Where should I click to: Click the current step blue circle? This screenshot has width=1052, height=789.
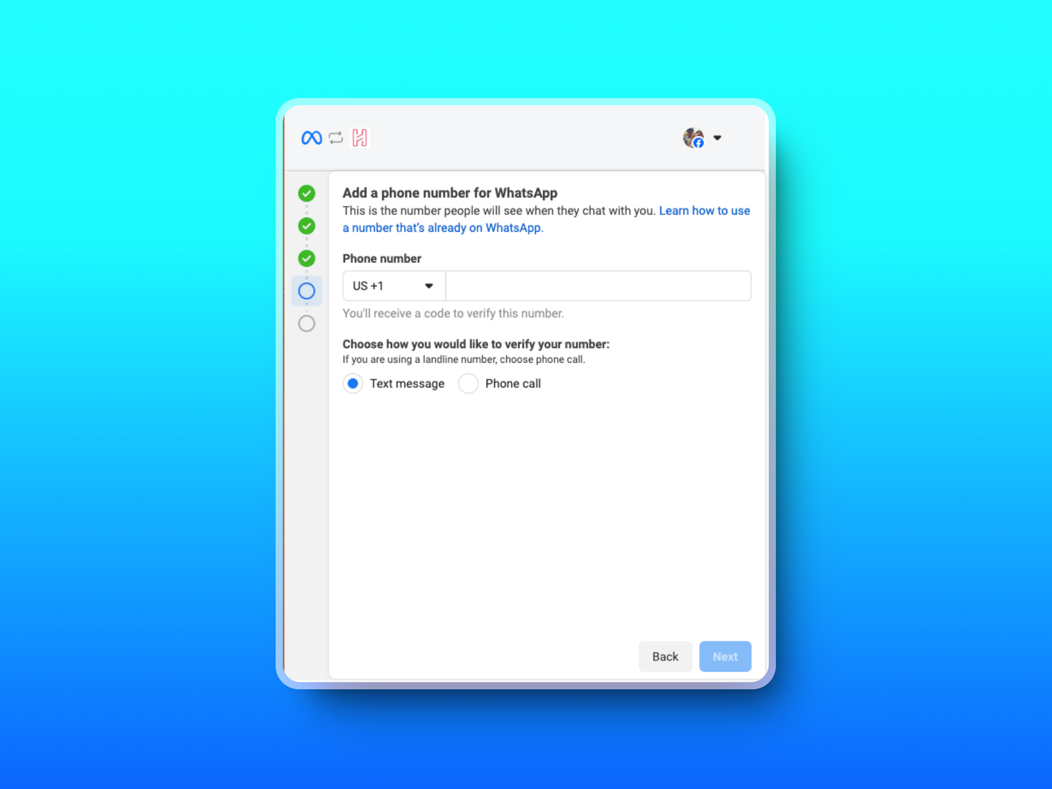click(x=306, y=291)
